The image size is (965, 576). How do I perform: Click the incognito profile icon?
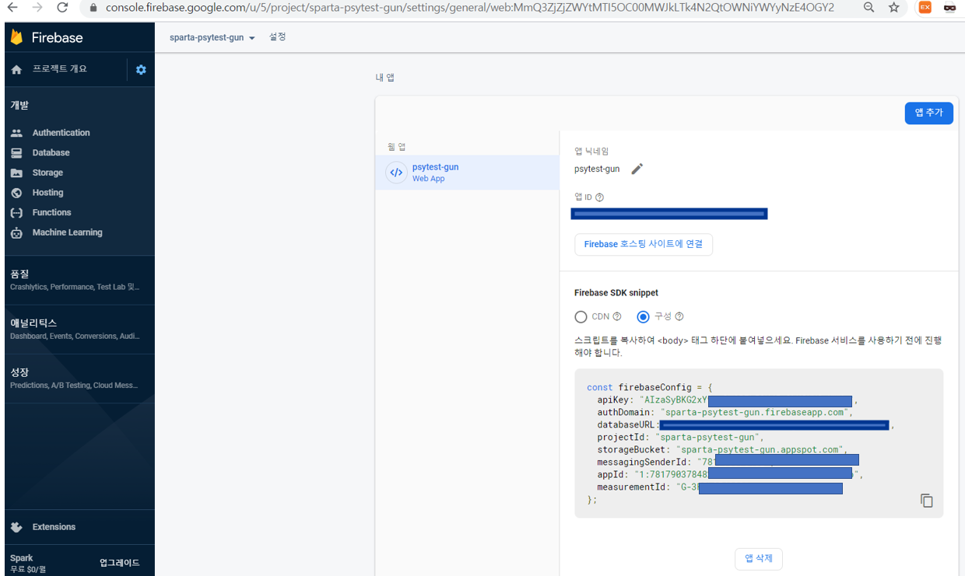949,8
